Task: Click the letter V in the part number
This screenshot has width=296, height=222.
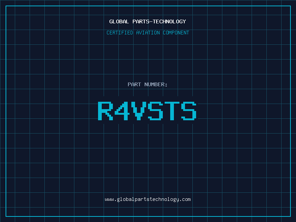Action: [138, 111]
